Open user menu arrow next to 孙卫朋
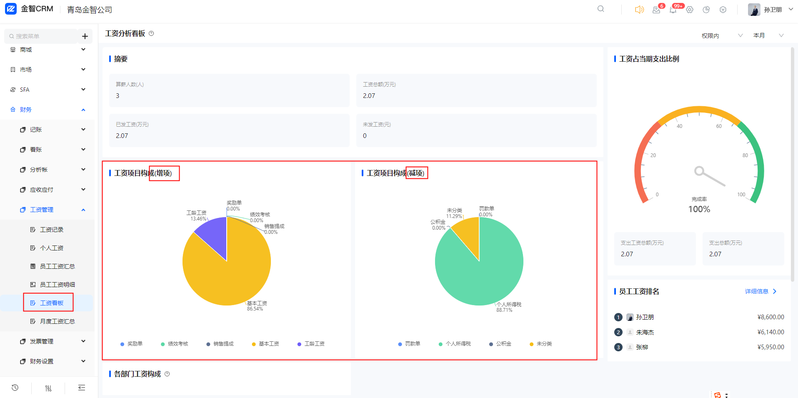 point(790,9)
